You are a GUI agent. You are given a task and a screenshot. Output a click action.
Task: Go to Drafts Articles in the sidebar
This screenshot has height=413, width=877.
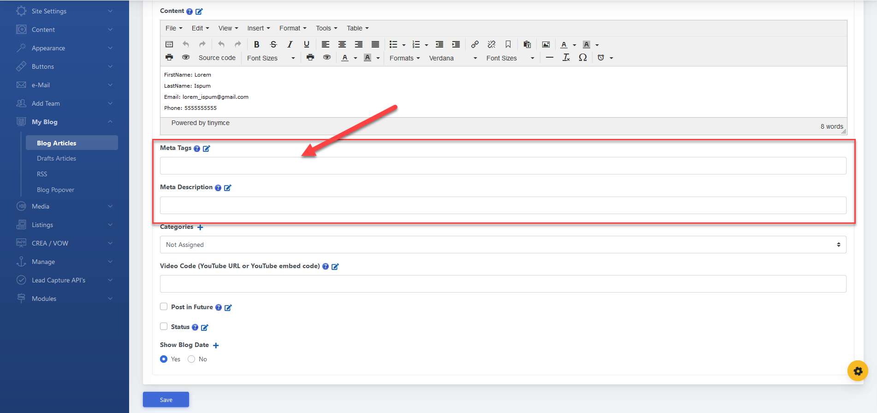[x=56, y=158]
